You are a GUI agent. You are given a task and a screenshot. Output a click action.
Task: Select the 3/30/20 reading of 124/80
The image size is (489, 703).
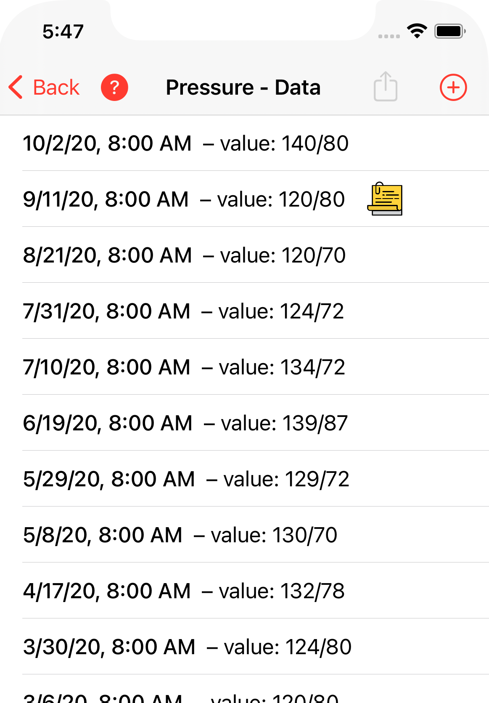tap(187, 647)
